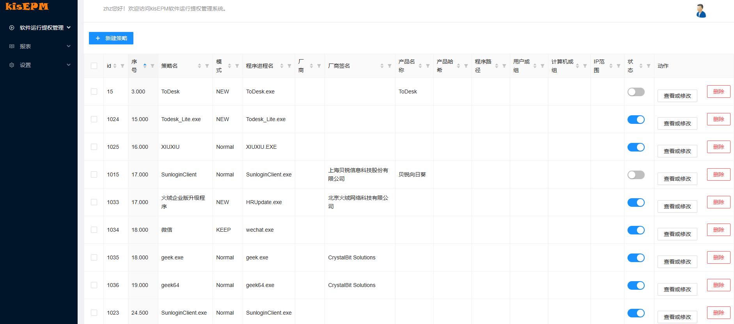Delete the 火绒企业版升级程序 policy
The image size is (734, 324).
[718, 202]
